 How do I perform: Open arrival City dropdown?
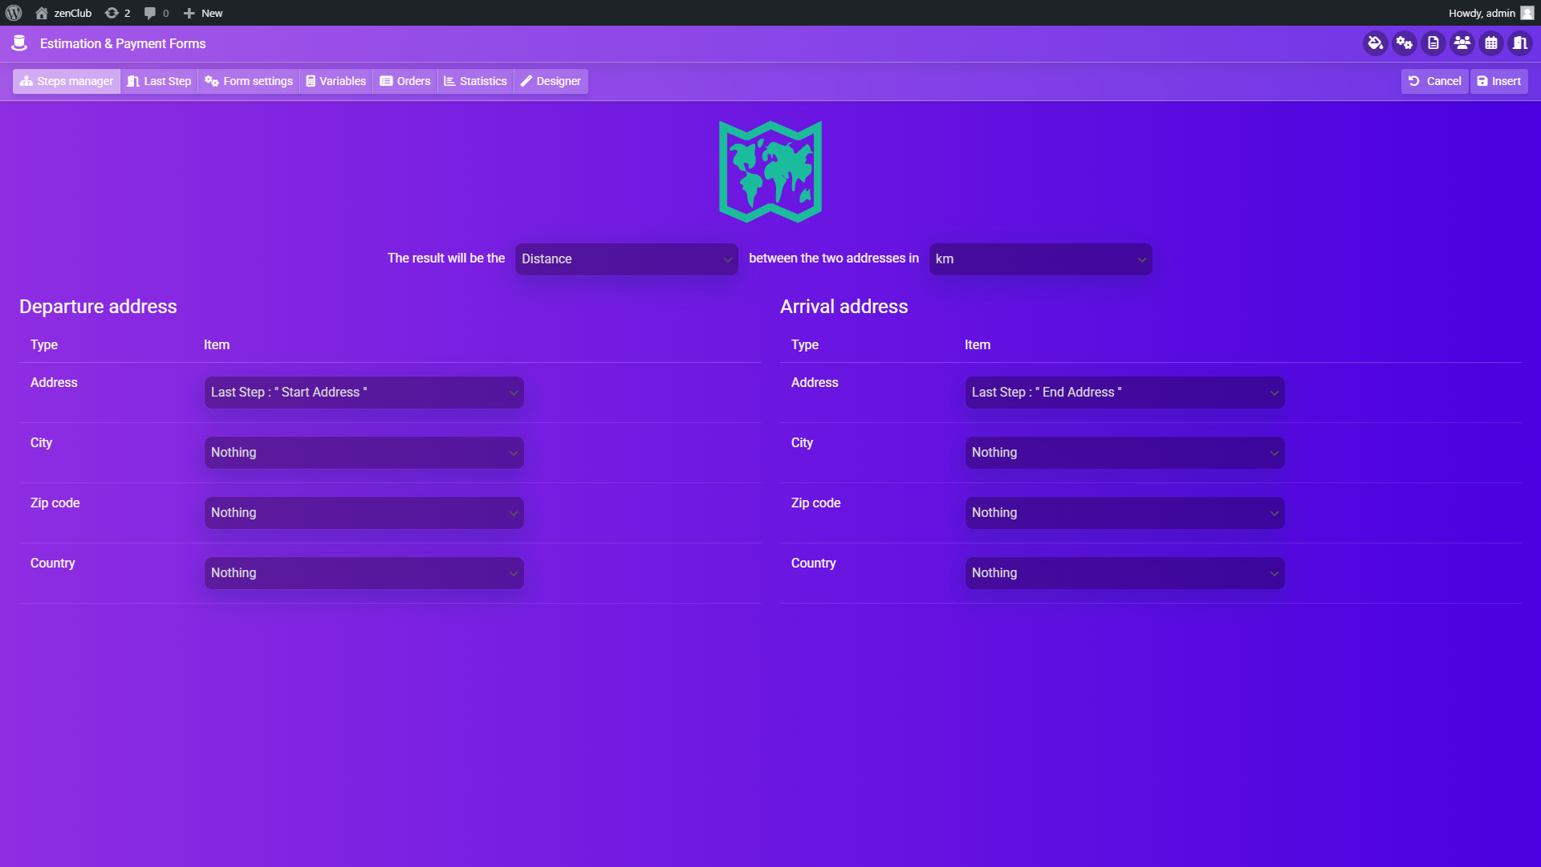1125,453
